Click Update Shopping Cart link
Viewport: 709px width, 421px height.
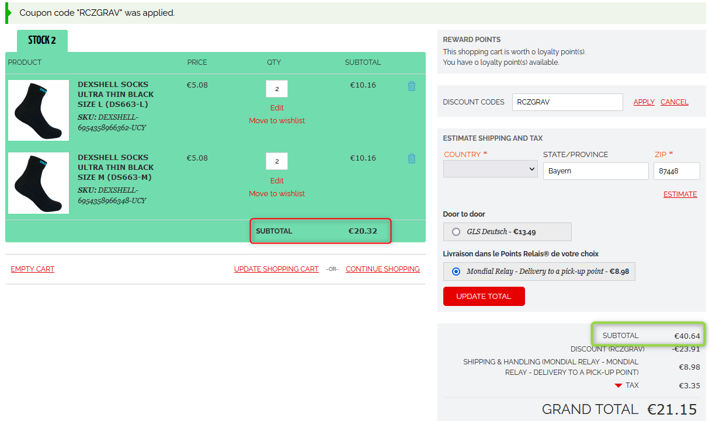point(276,269)
